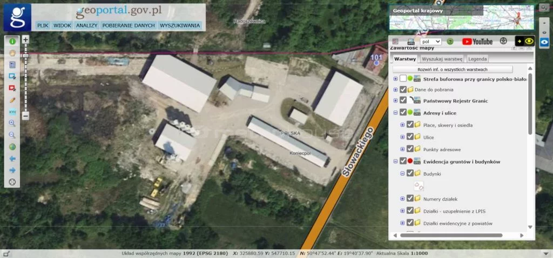Select the pan hand tool
Image resolution: width=553 pixels, height=258 pixels.
click(12, 53)
